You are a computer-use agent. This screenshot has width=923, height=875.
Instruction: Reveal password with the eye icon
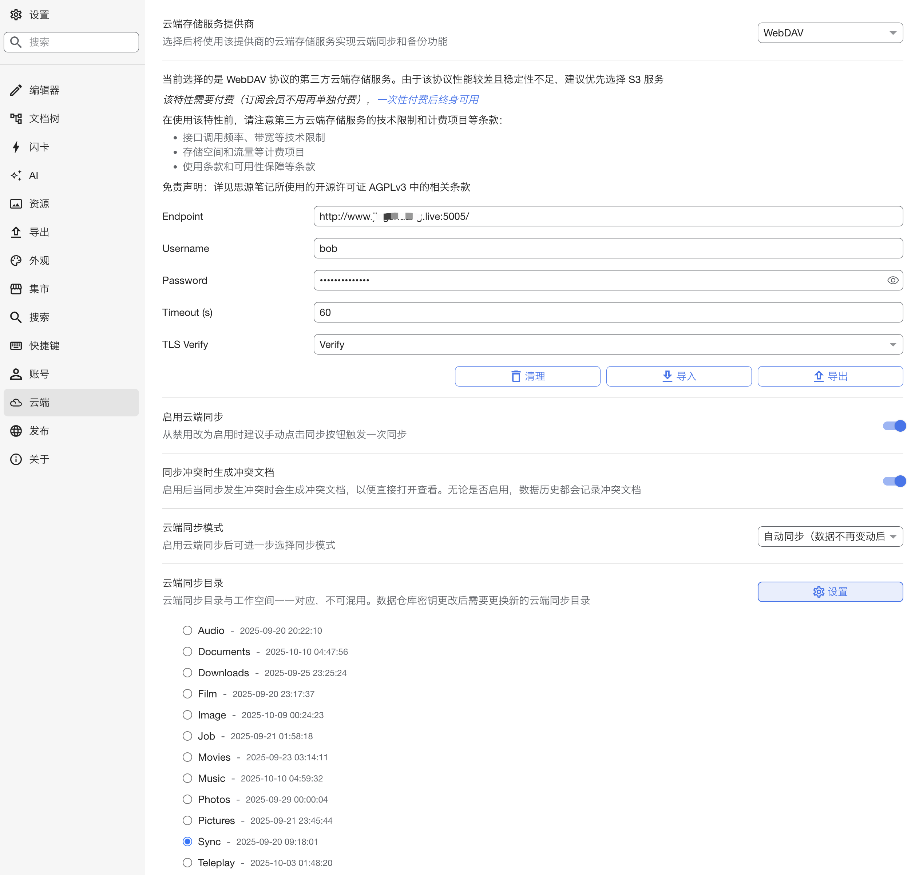[x=892, y=280]
